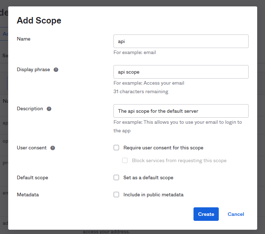
Task: Click 'Require user consent for this scope' text
Action: point(163,148)
